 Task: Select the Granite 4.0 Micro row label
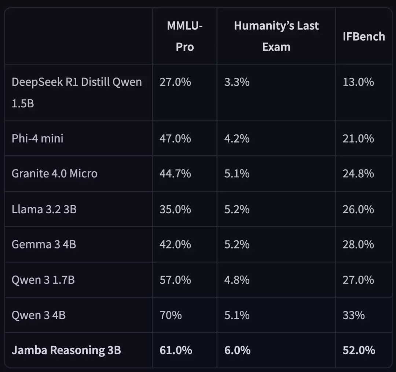pos(55,173)
